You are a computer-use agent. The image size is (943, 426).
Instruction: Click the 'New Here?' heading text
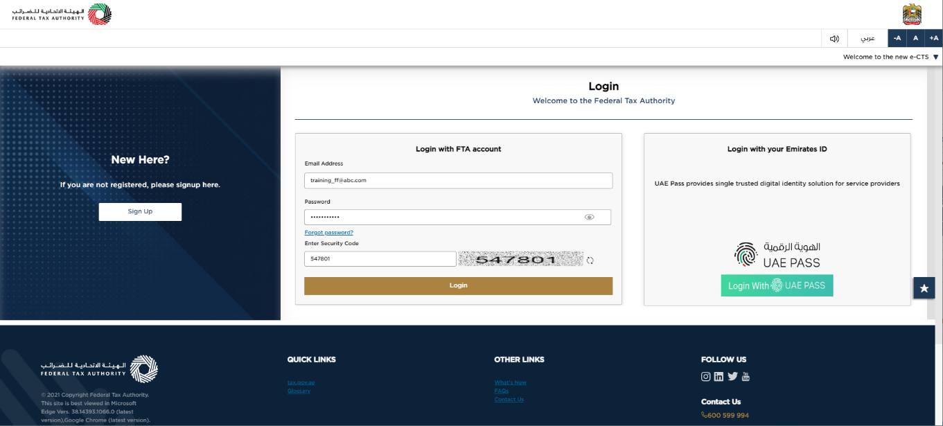(140, 160)
